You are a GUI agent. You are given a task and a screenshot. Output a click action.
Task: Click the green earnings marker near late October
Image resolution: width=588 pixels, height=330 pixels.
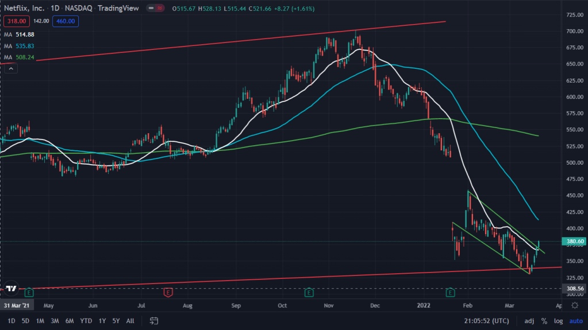click(309, 293)
